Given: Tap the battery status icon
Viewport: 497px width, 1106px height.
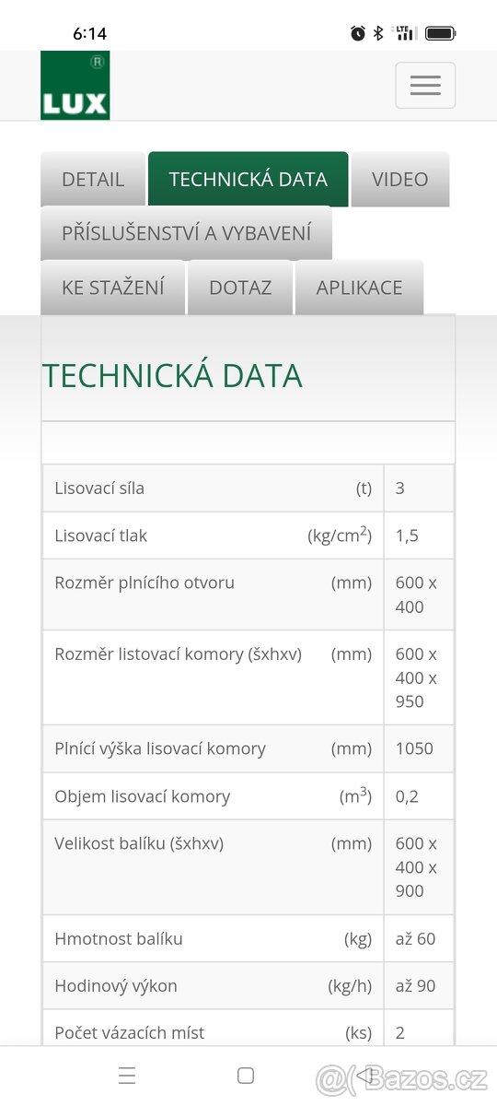Looking at the screenshot, I should 441,33.
